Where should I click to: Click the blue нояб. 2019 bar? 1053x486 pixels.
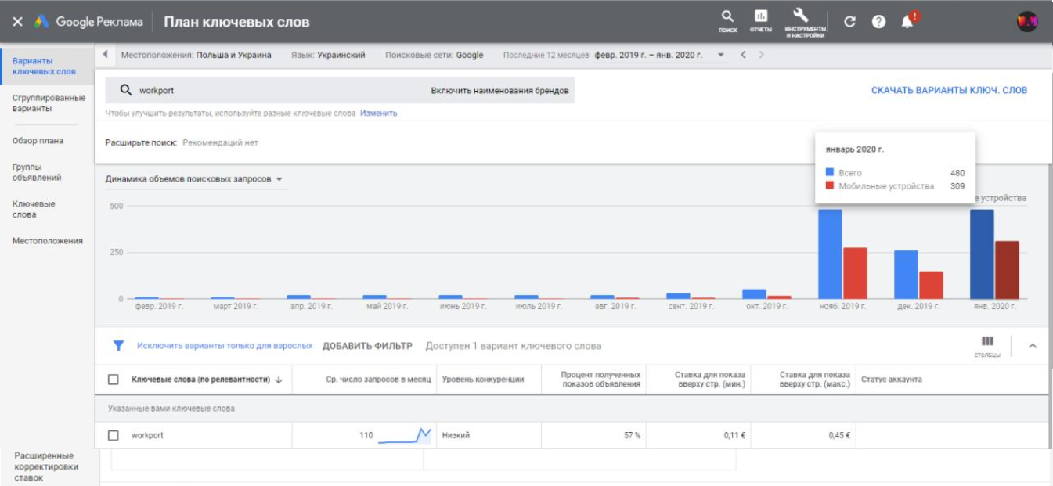[x=830, y=254]
